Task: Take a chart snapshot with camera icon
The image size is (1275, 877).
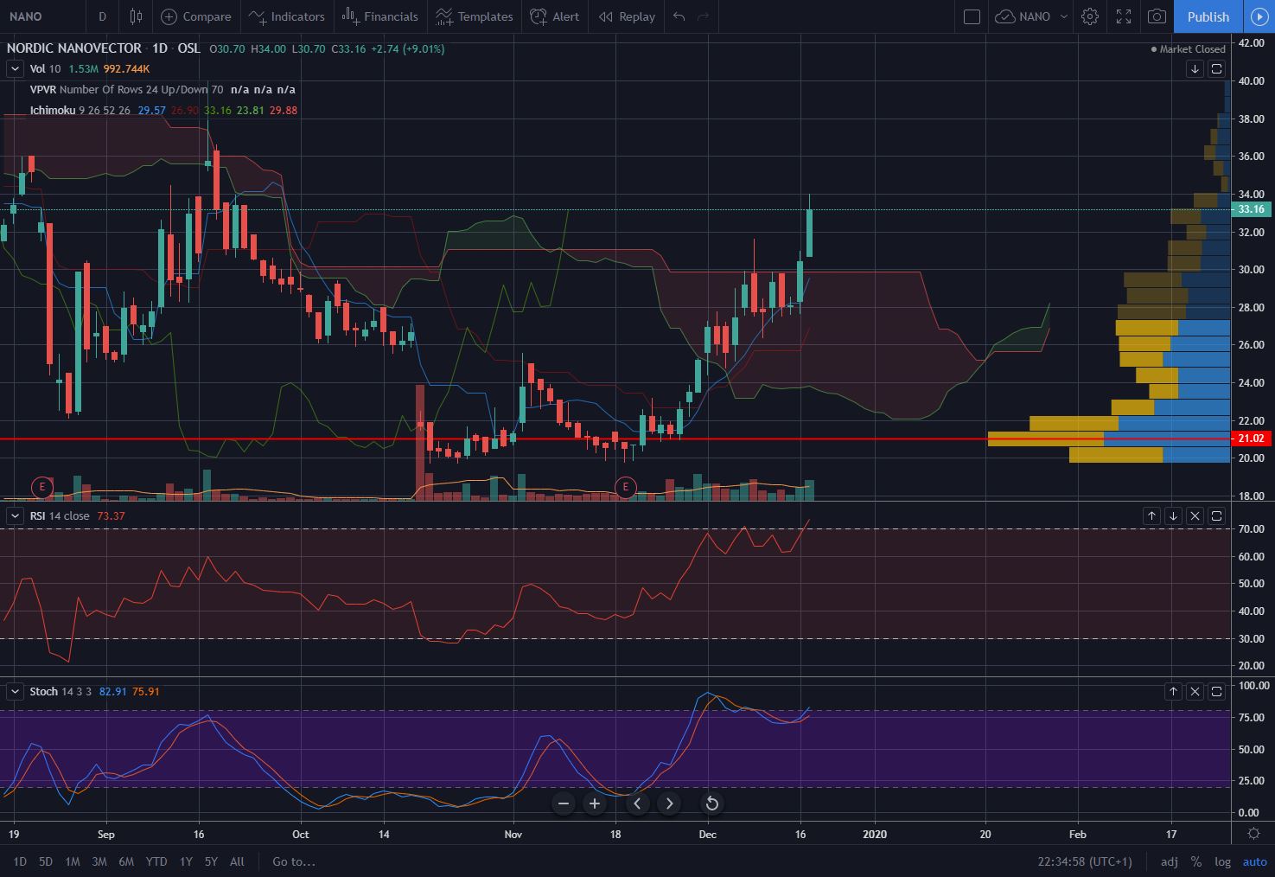Action: tap(1157, 16)
